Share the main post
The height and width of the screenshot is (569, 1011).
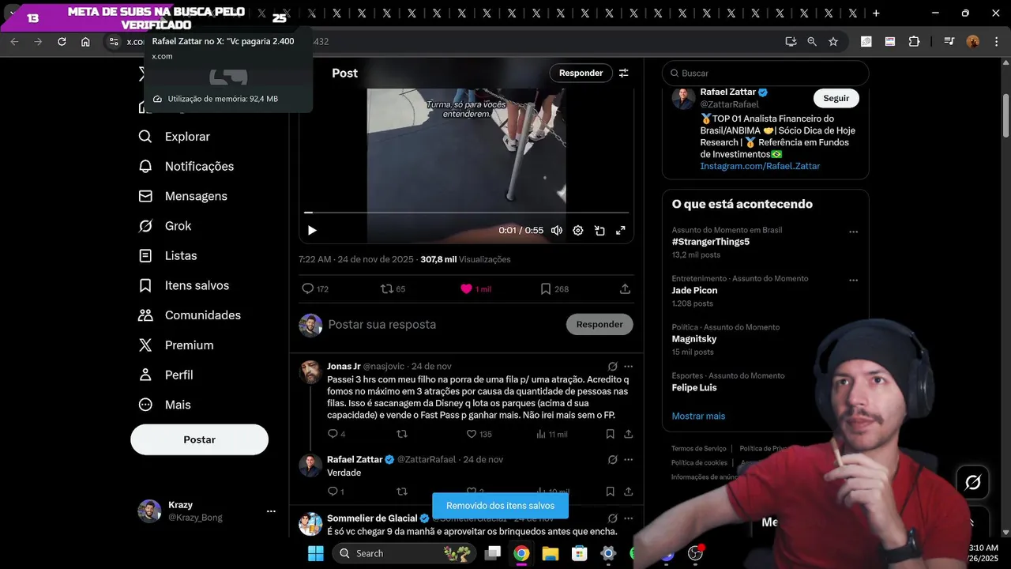tap(625, 289)
